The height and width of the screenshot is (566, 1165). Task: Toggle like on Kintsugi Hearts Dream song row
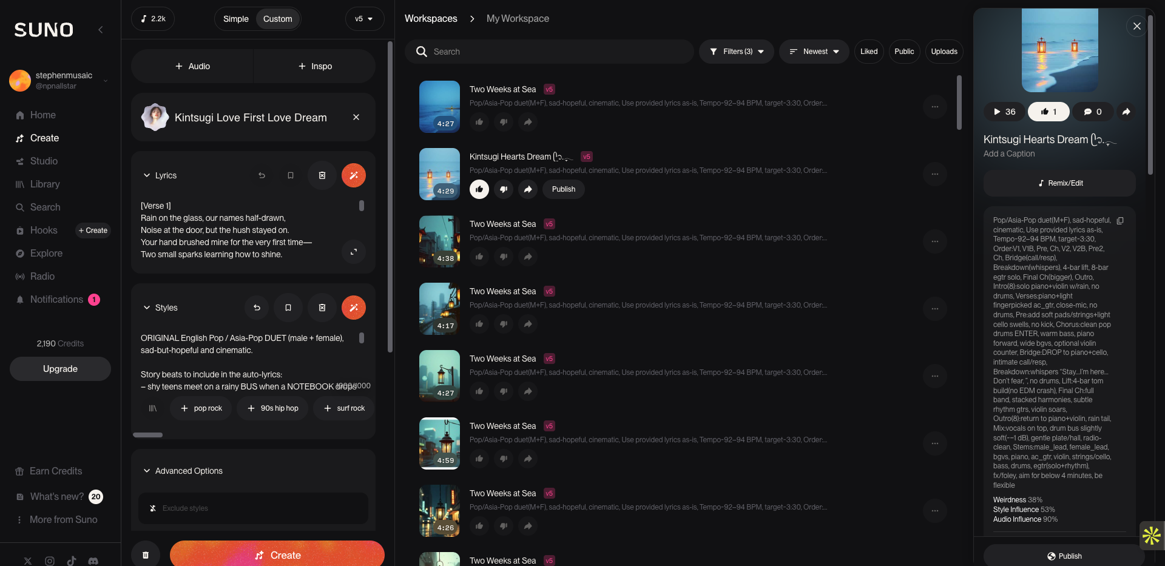(x=479, y=189)
